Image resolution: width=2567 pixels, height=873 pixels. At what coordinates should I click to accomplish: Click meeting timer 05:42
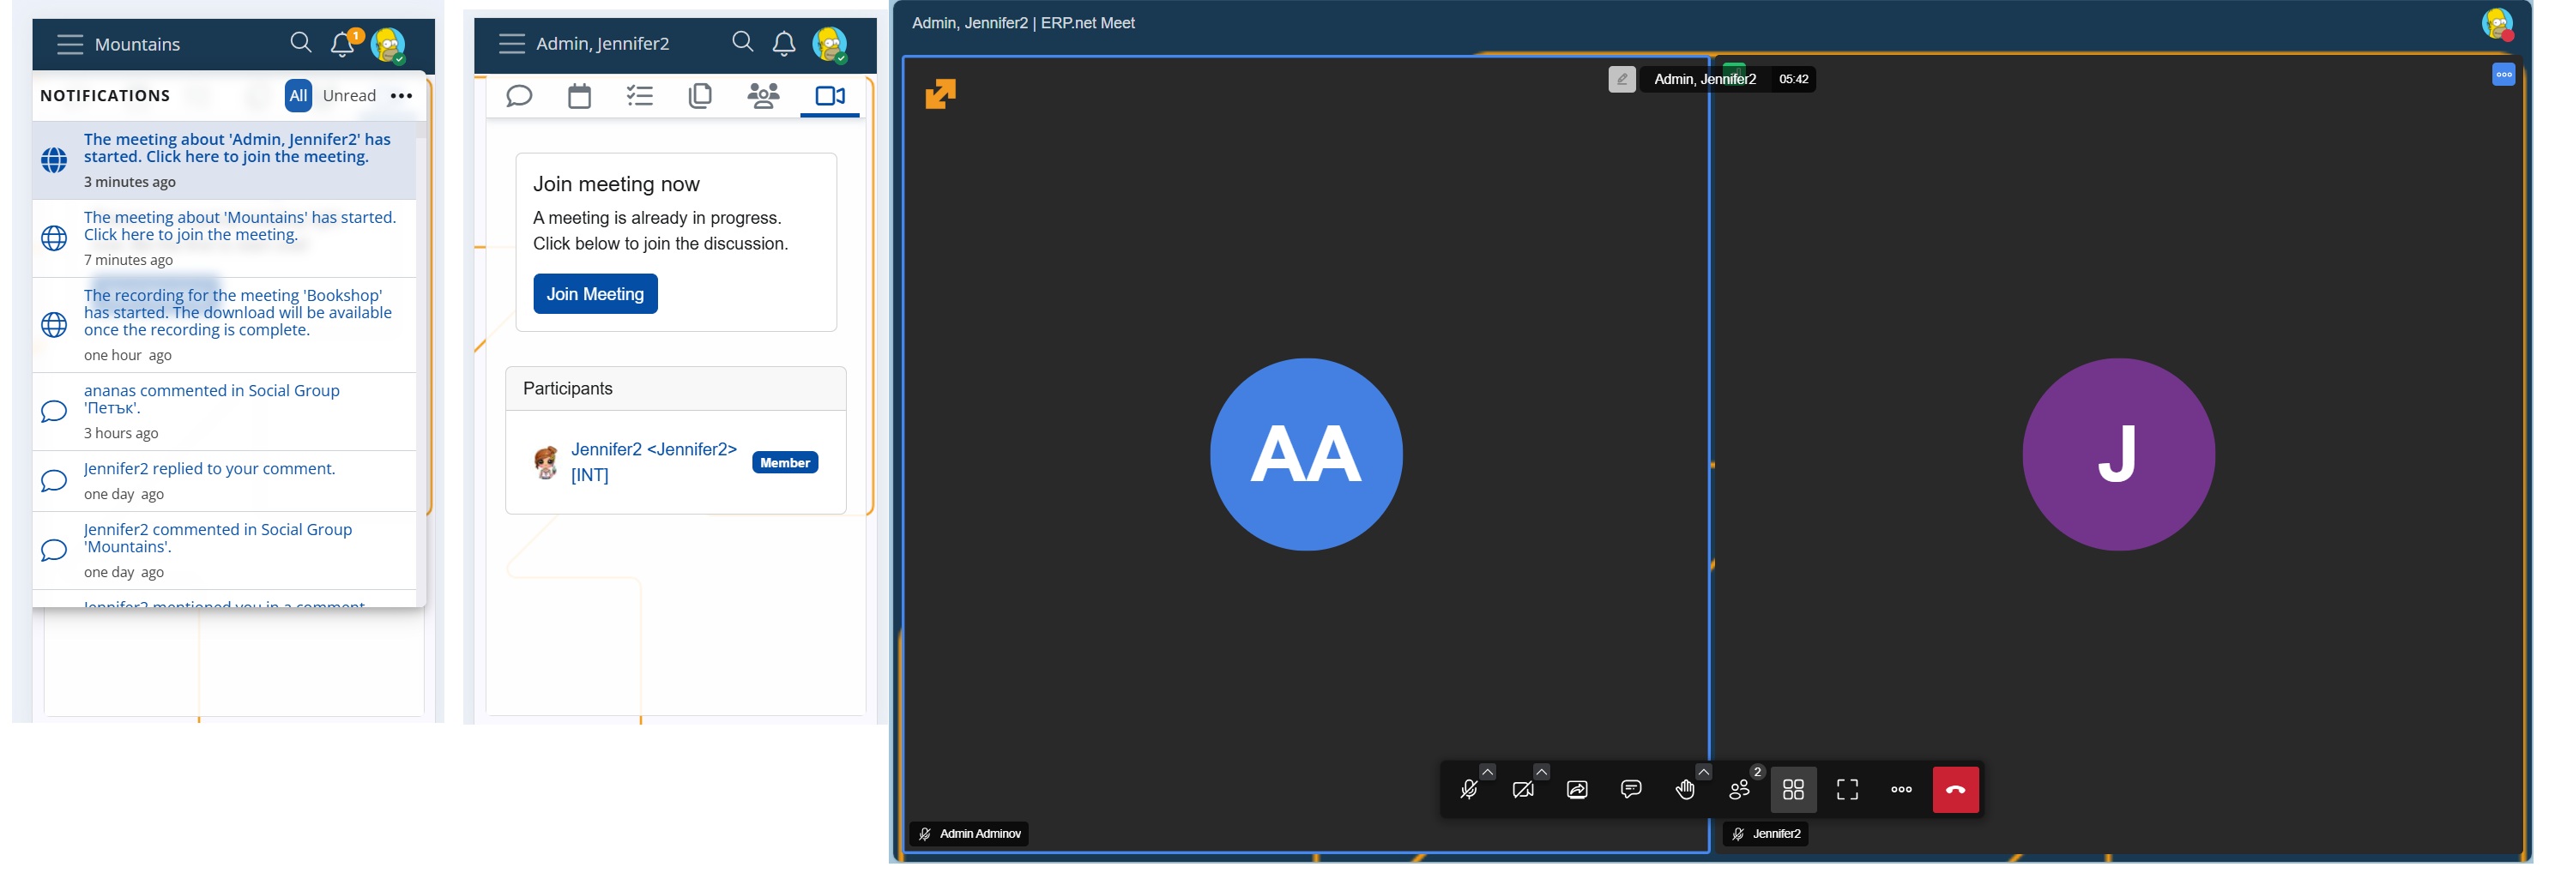[x=1794, y=80]
